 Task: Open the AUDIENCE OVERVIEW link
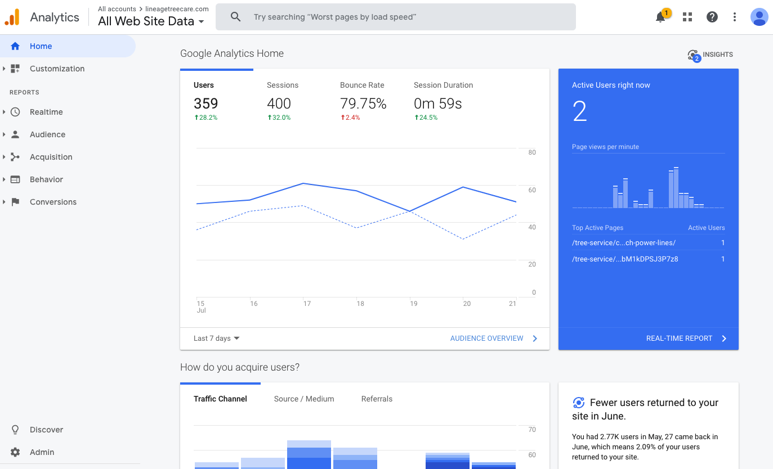pyautogui.click(x=486, y=339)
